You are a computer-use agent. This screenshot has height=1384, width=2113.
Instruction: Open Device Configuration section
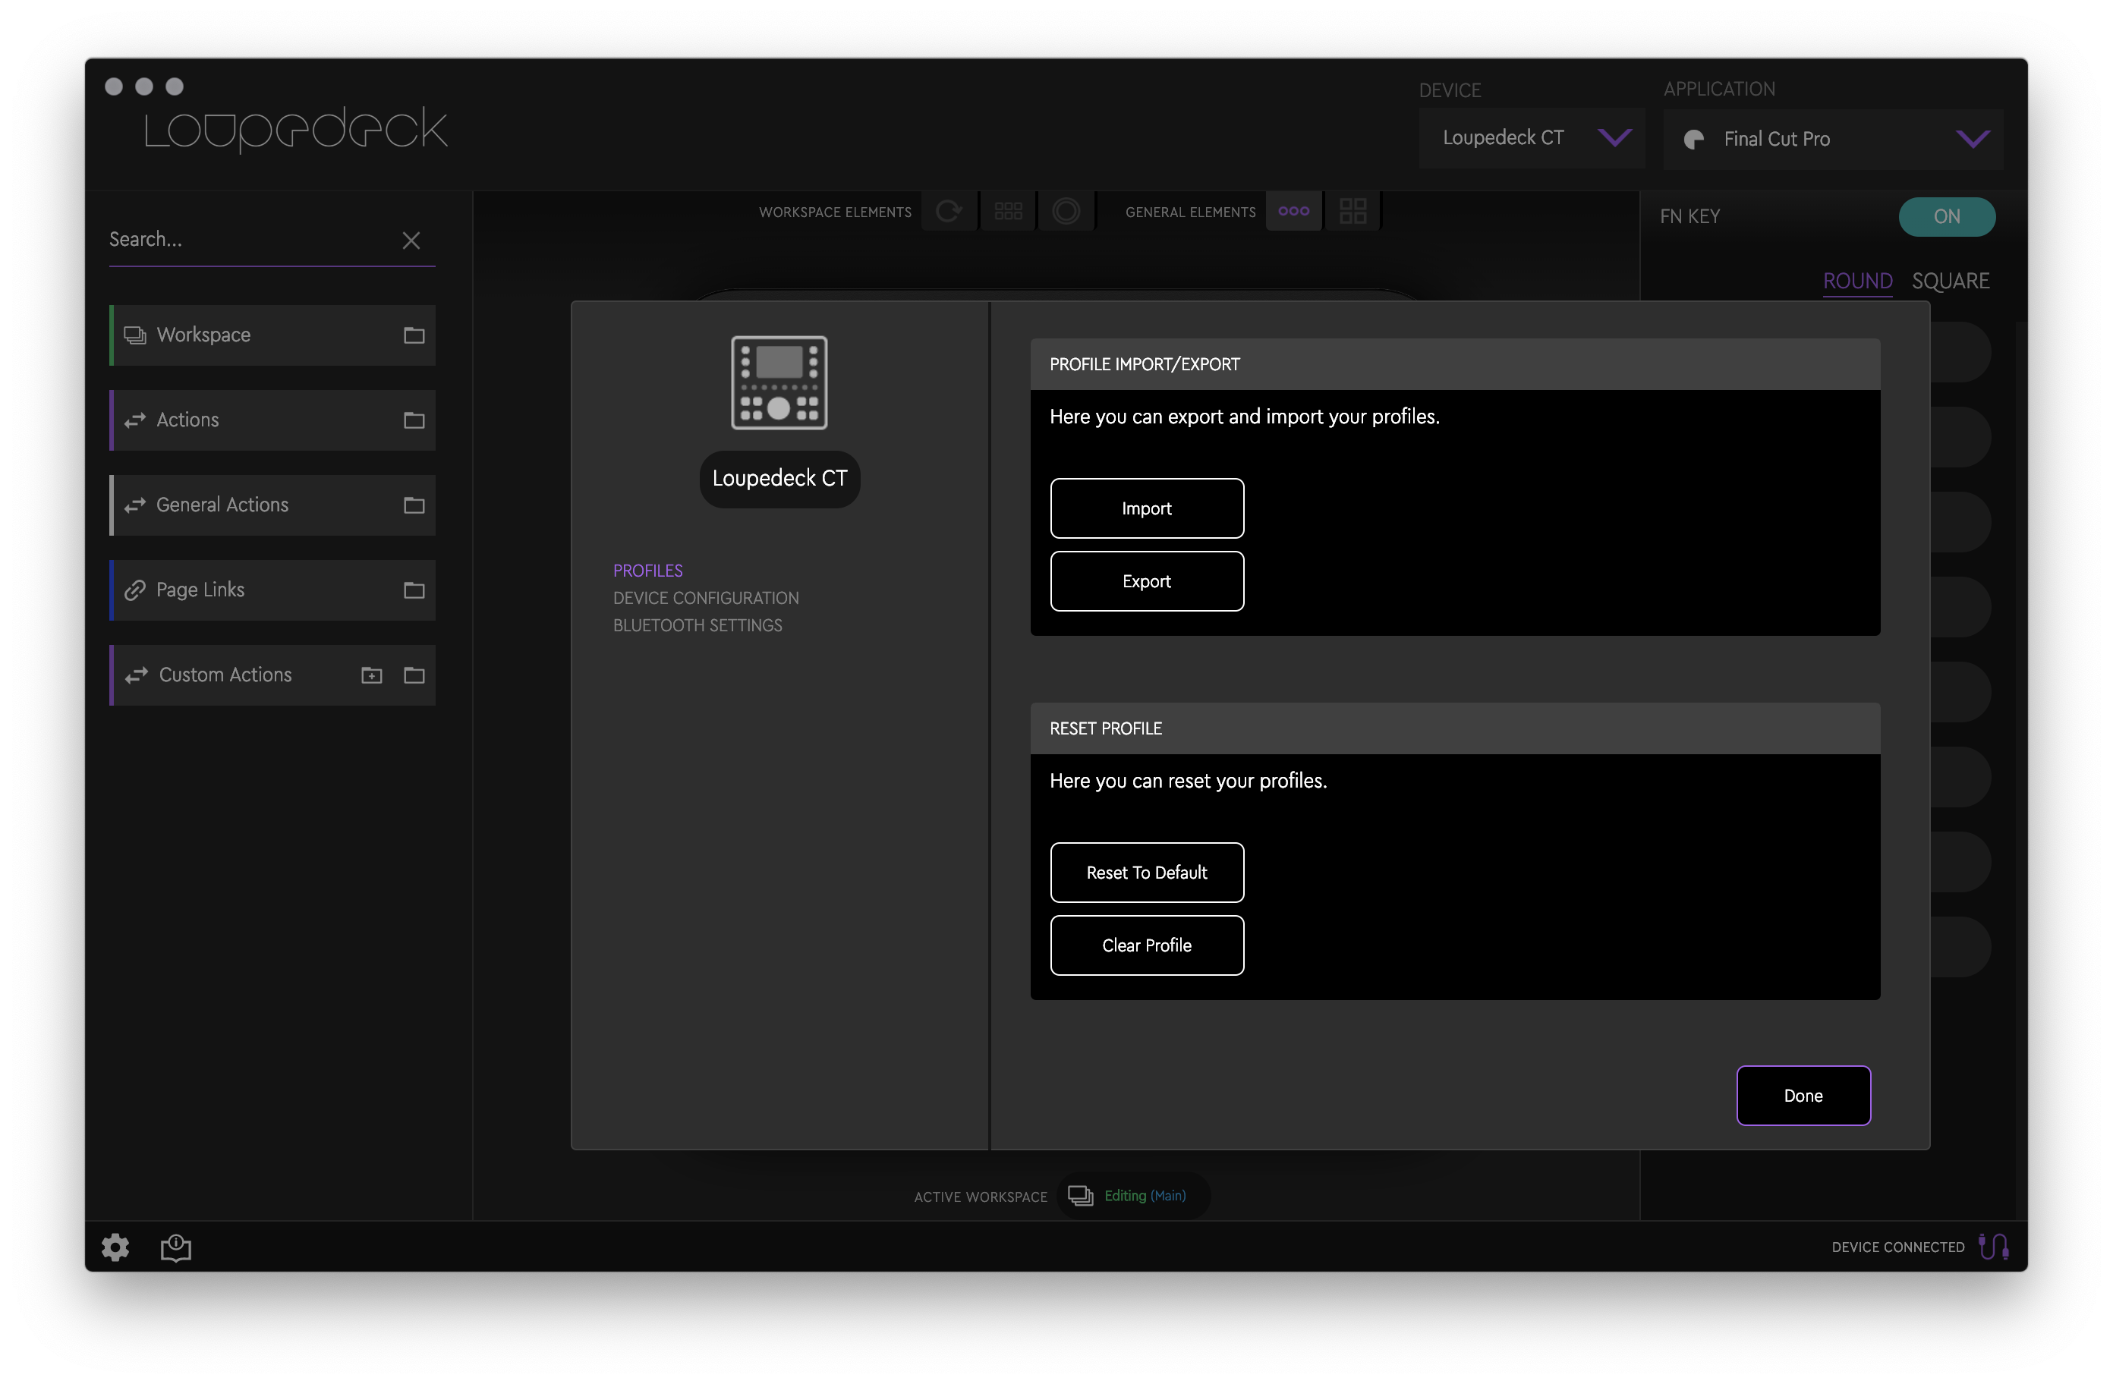tap(706, 599)
